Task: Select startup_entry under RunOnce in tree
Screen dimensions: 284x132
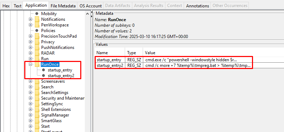Action: tap(60, 70)
